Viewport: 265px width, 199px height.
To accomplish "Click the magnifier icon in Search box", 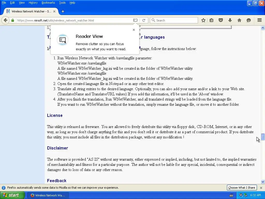I will click(x=153, y=20).
